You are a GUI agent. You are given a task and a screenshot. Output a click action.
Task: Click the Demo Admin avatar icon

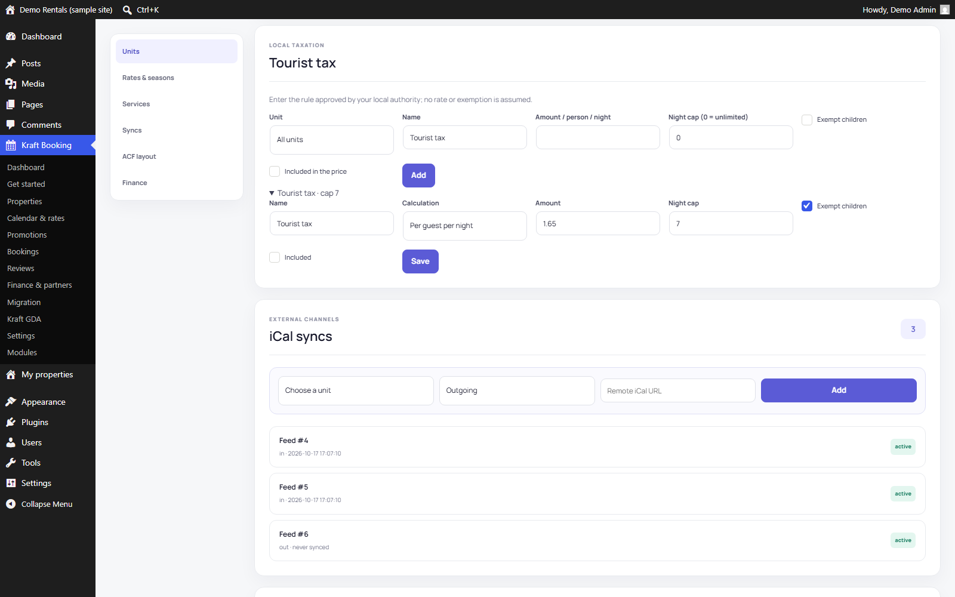point(945,10)
